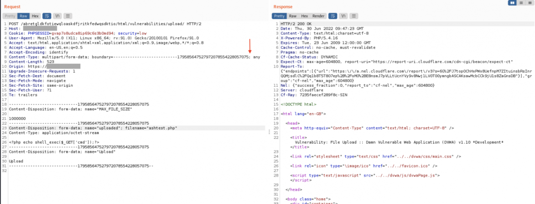
Task: Click the filename="ashtest.php" line
Action: click(93, 128)
